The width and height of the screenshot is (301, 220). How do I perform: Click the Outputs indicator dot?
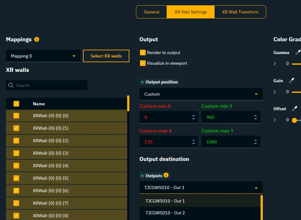click(142, 176)
